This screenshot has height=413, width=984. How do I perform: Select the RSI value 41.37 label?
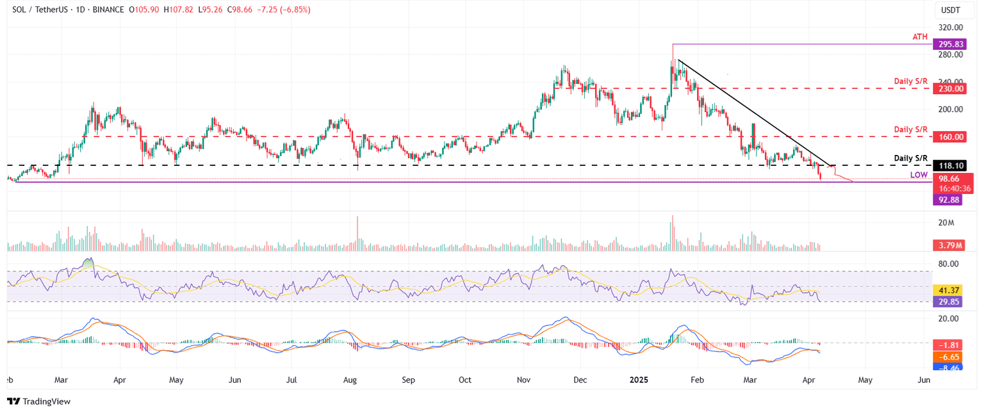(949, 289)
